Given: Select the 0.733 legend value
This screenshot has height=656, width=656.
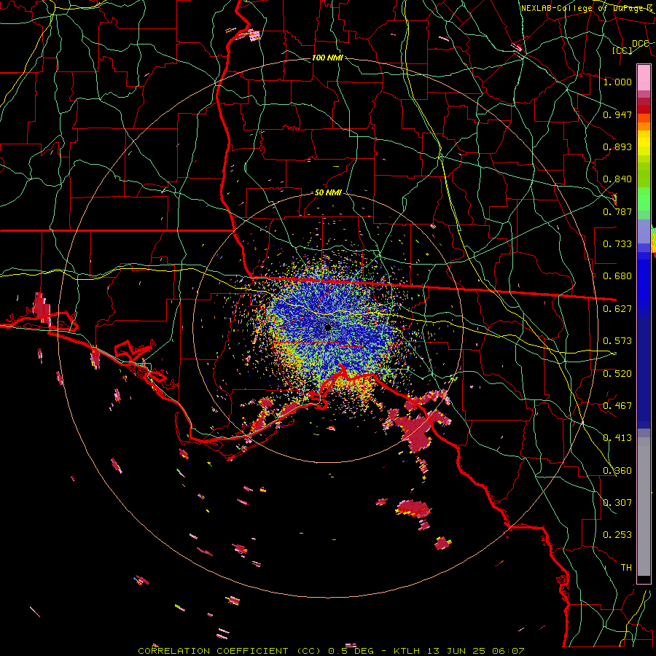Looking at the screenshot, I should pos(617,244).
